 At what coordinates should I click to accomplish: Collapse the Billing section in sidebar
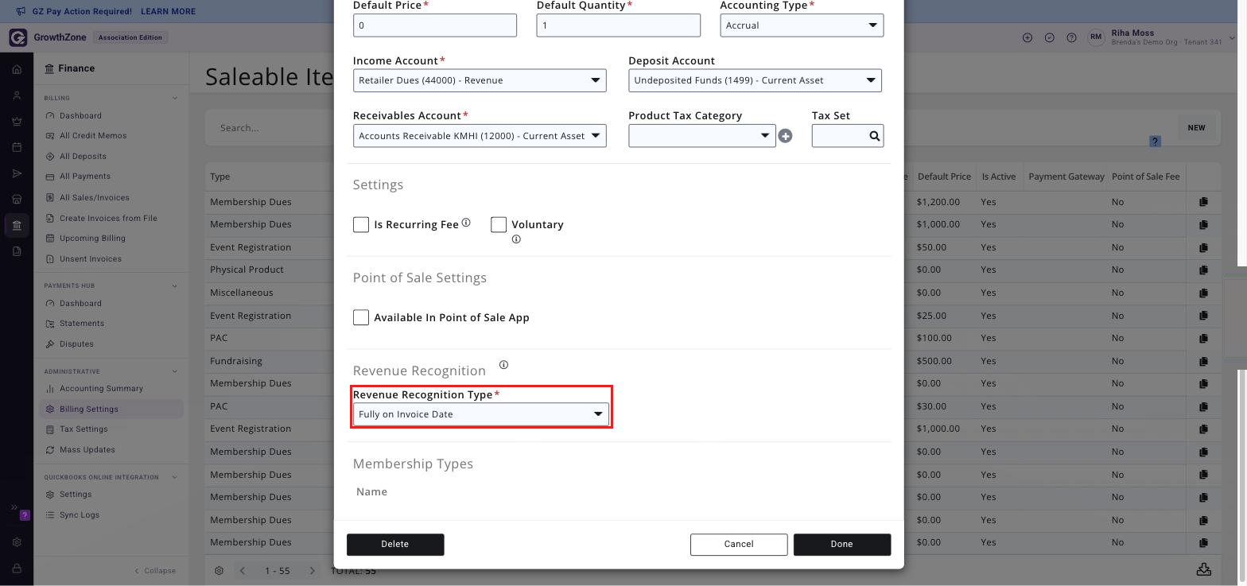[175, 99]
